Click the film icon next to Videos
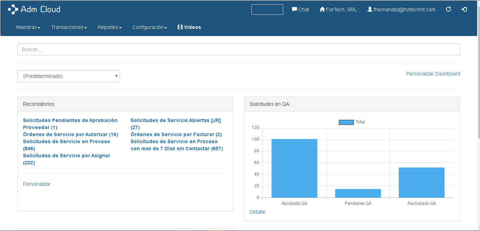The width and height of the screenshot is (480, 231). tap(180, 27)
